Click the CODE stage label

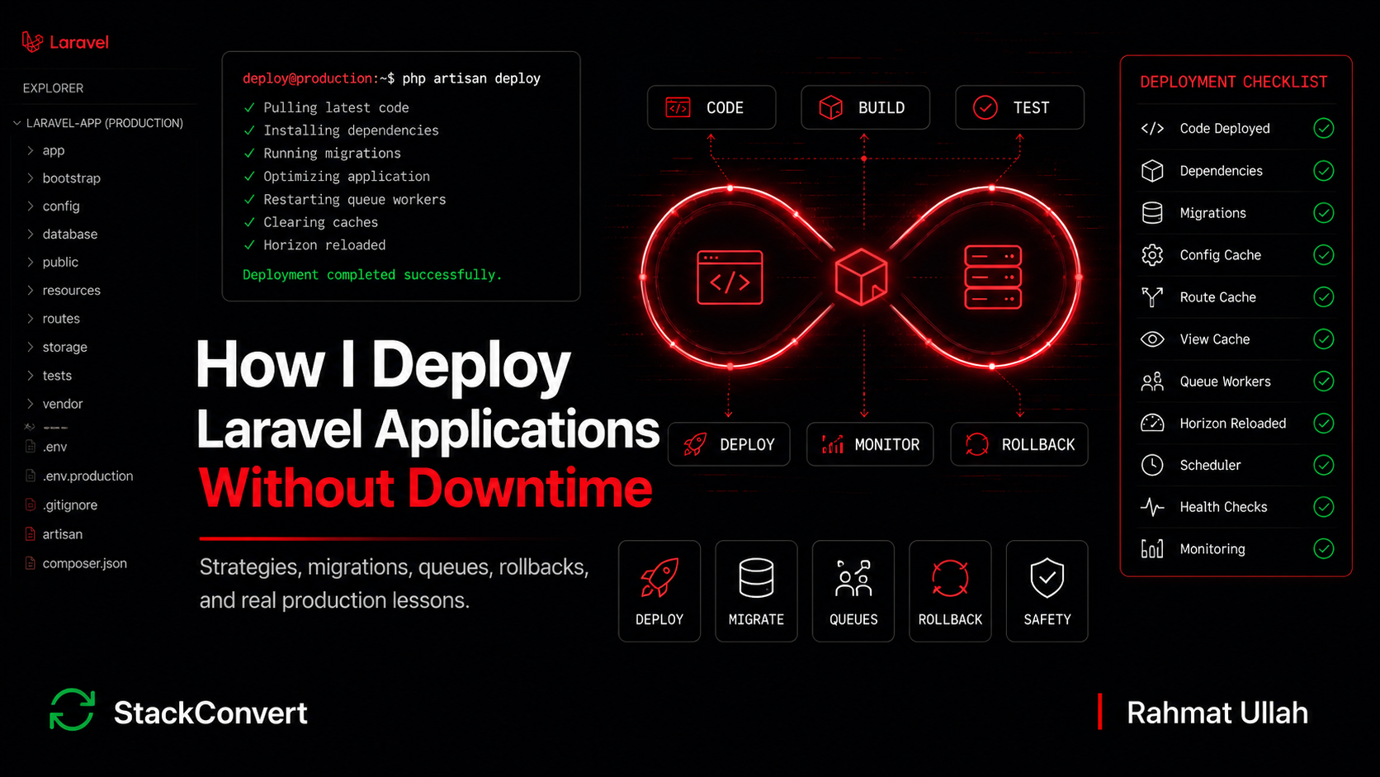coord(725,108)
